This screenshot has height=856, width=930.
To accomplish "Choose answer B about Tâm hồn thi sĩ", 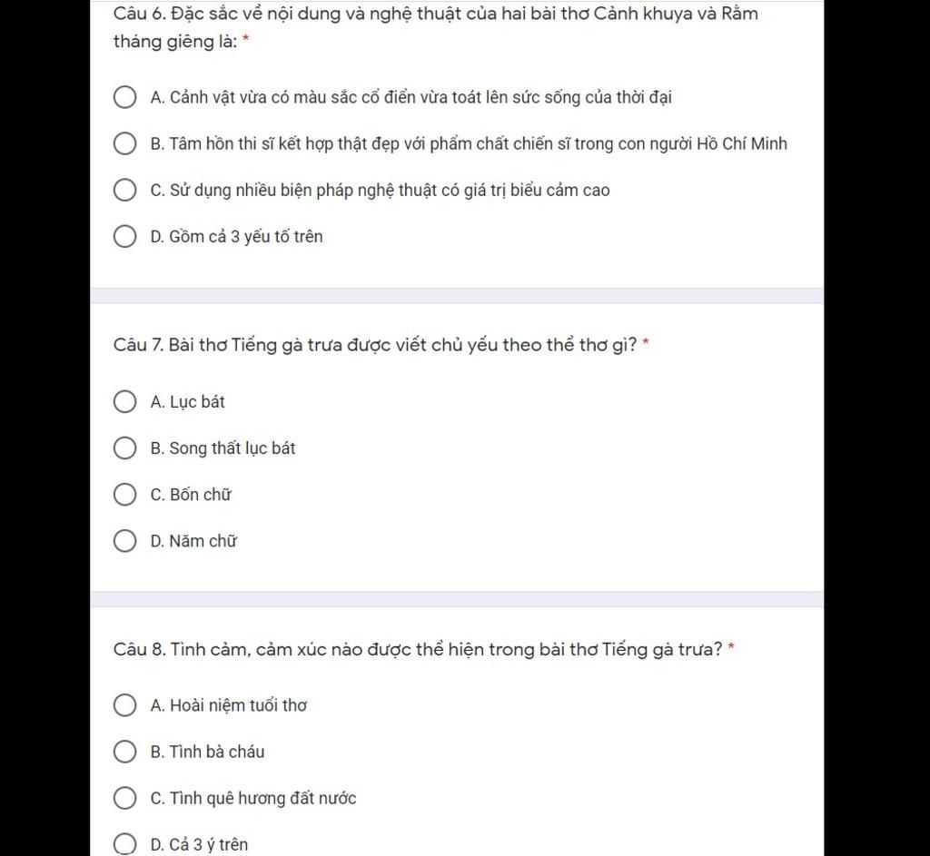I will (x=124, y=143).
